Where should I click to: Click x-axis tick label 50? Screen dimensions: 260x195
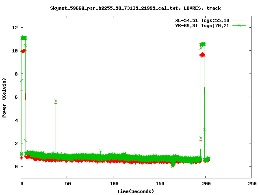pyautogui.click(x=68, y=184)
